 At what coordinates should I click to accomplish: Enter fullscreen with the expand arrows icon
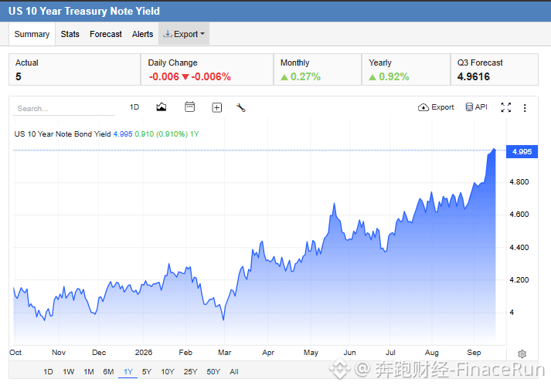505,107
